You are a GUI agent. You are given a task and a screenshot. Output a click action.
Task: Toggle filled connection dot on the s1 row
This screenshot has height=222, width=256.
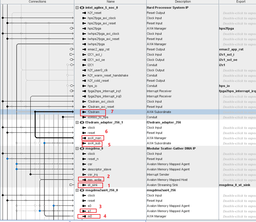(40, 211)
